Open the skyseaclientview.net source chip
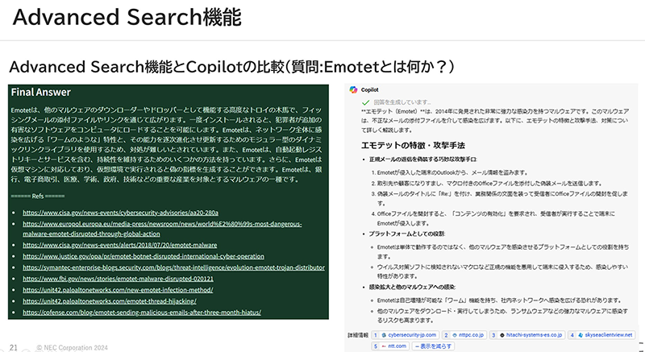The image size is (645, 352). [x=601, y=335]
